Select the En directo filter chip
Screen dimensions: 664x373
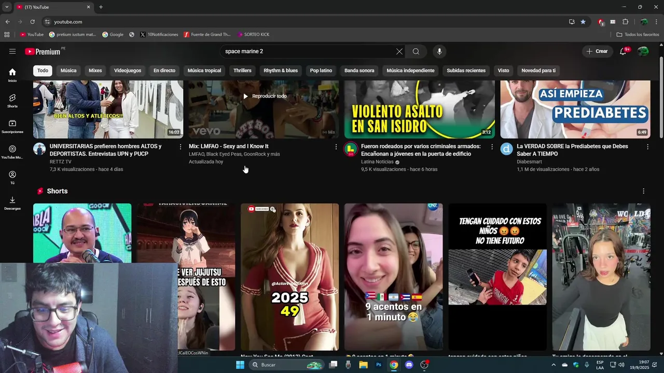(164, 70)
